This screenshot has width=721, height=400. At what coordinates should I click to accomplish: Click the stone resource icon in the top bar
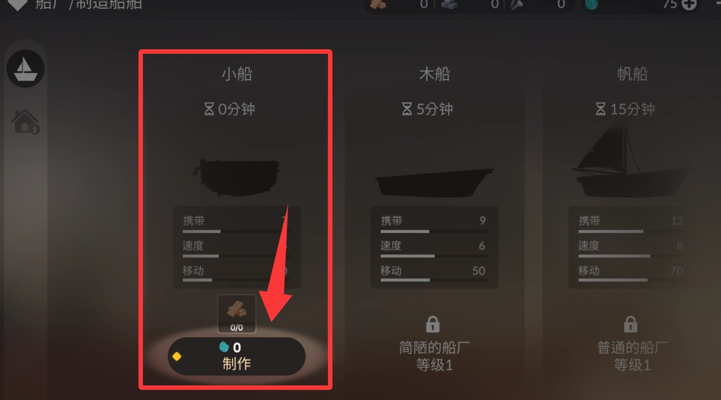tap(449, 4)
